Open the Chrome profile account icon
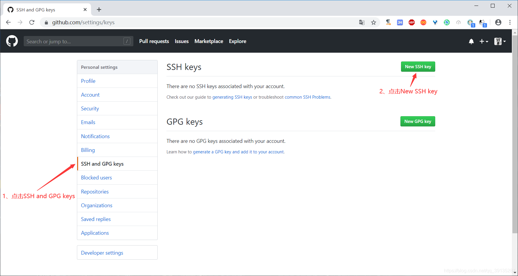The image size is (518, 276). coord(498,22)
